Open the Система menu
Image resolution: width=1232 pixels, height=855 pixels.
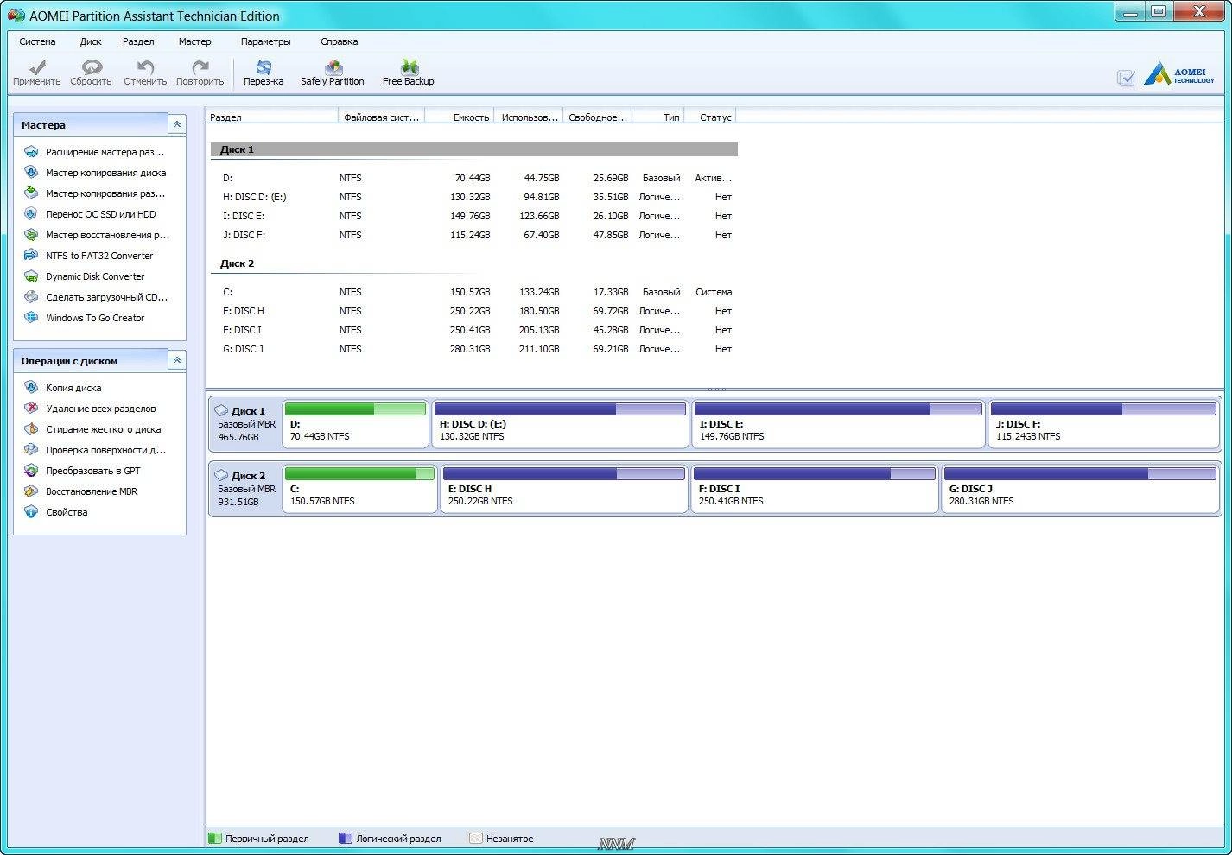[37, 41]
